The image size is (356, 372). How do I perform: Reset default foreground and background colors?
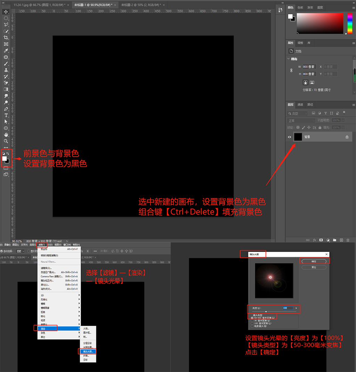coord(3,153)
